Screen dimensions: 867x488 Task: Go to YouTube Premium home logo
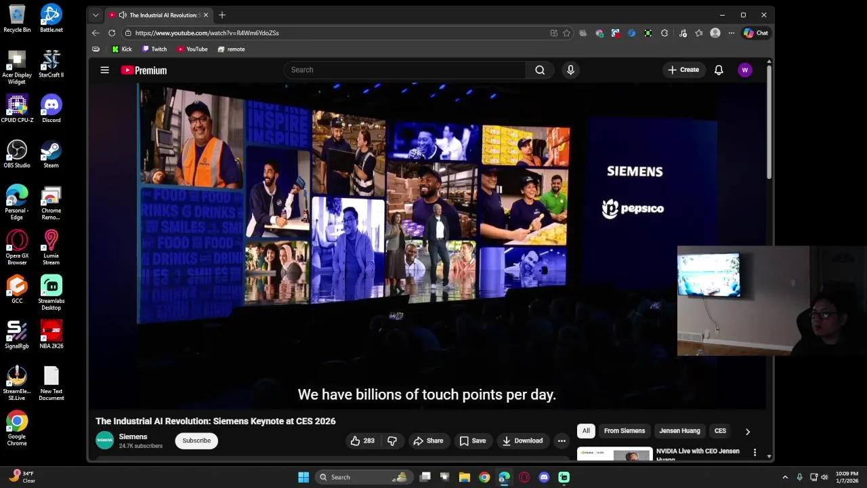point(144,70)
